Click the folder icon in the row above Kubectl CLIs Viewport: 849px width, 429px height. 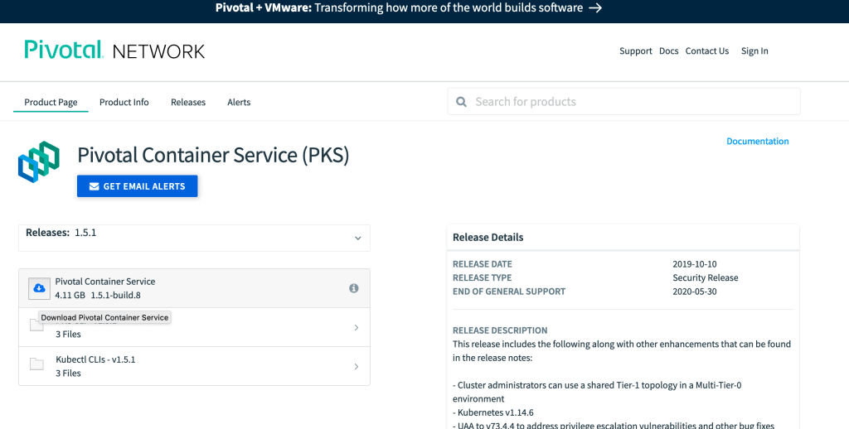click(34, 326)
